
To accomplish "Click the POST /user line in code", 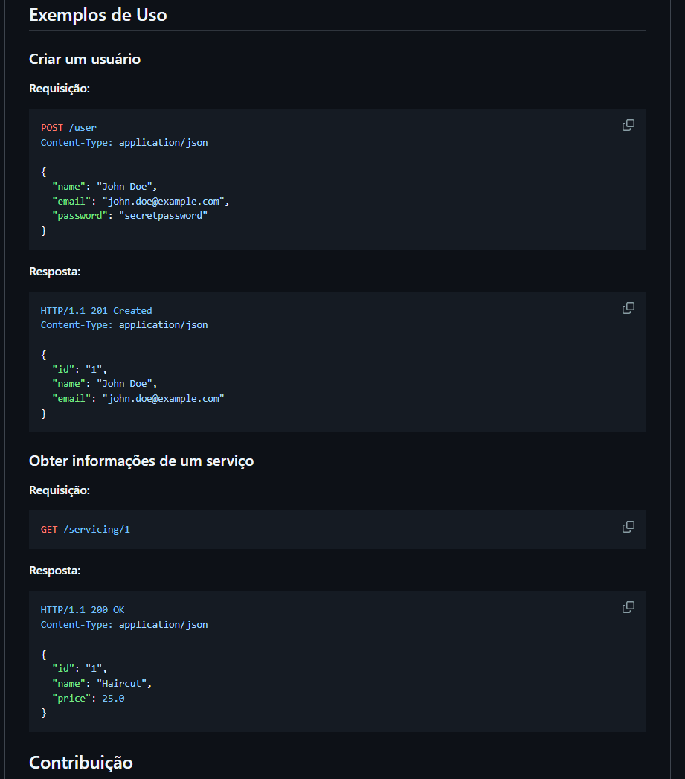I will click(68, 128).
